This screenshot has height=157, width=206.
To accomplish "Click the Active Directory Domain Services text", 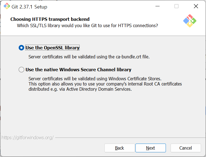I will coord(99,89).
